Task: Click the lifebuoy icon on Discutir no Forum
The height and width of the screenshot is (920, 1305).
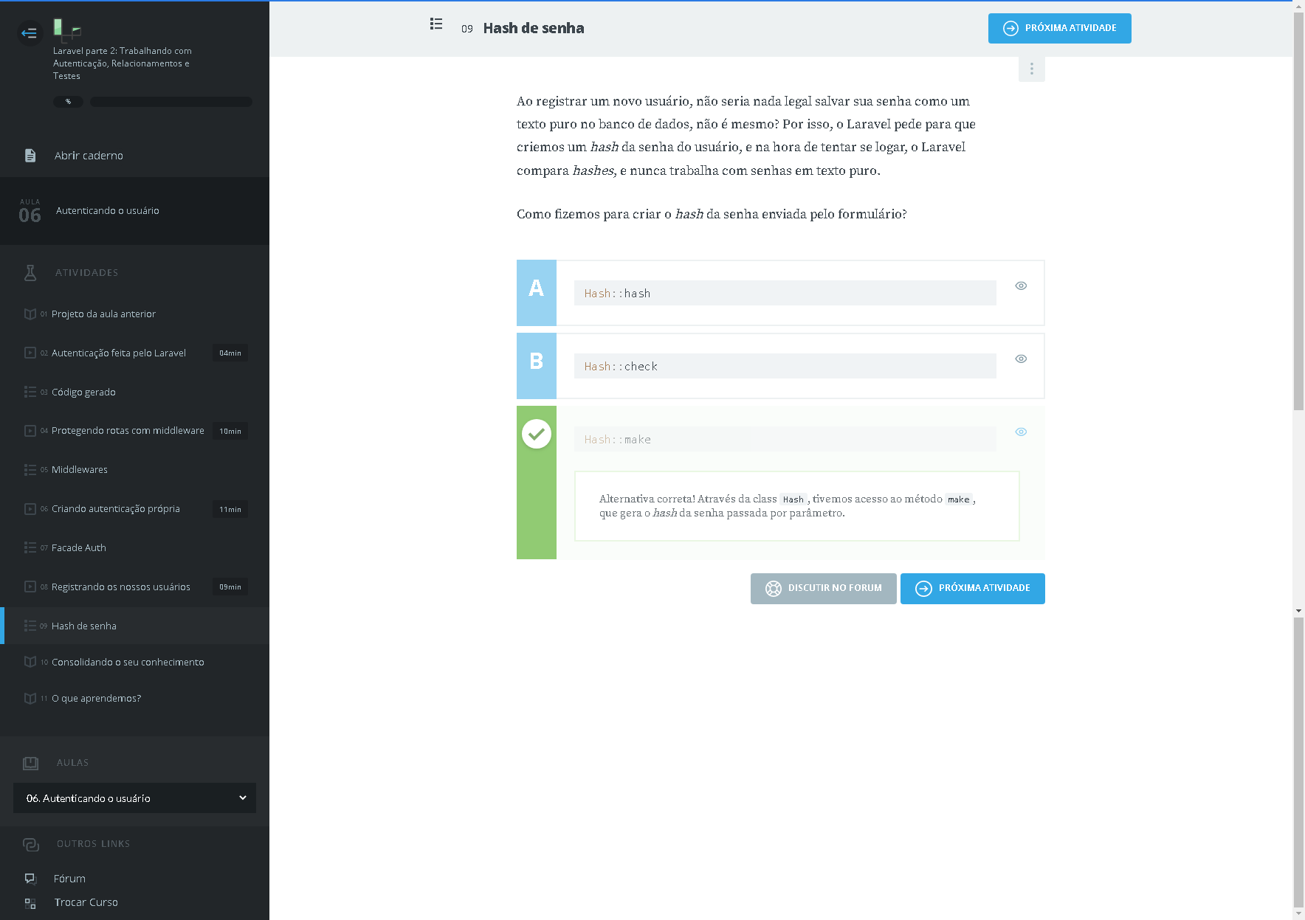Action: [x=773, y=589]
